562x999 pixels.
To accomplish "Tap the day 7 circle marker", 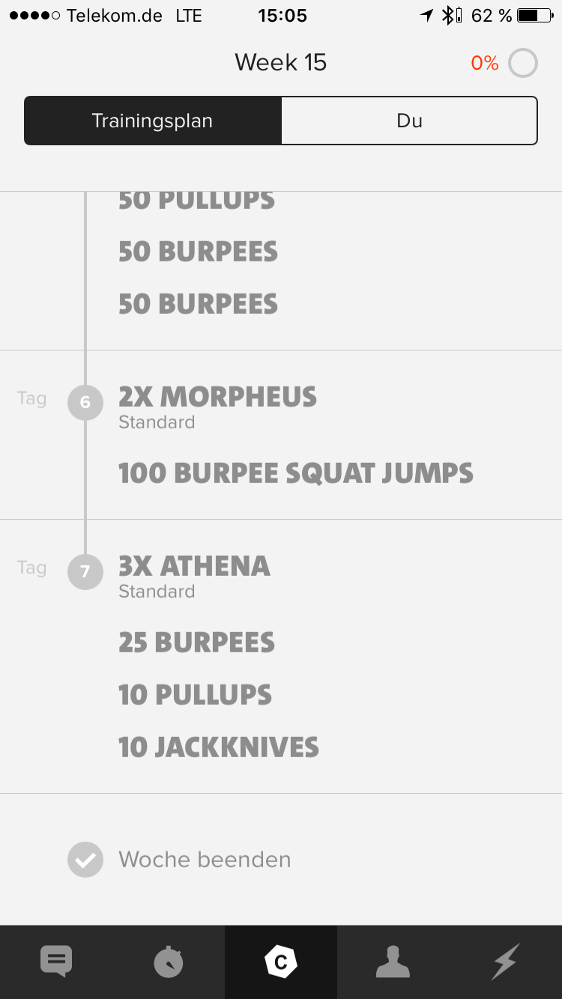I will pos(85,572).
